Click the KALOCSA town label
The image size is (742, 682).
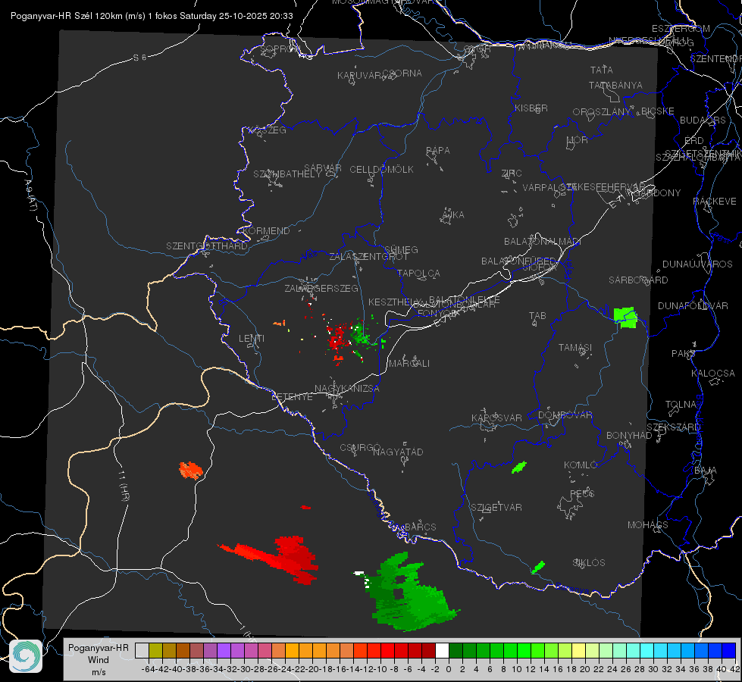(713, 374)
